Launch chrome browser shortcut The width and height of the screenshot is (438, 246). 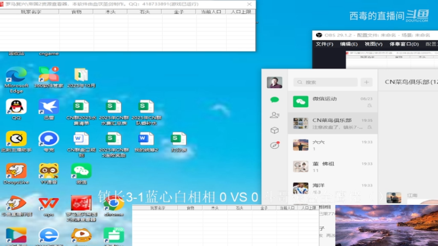pyautogui.click(x=113, y=206)
